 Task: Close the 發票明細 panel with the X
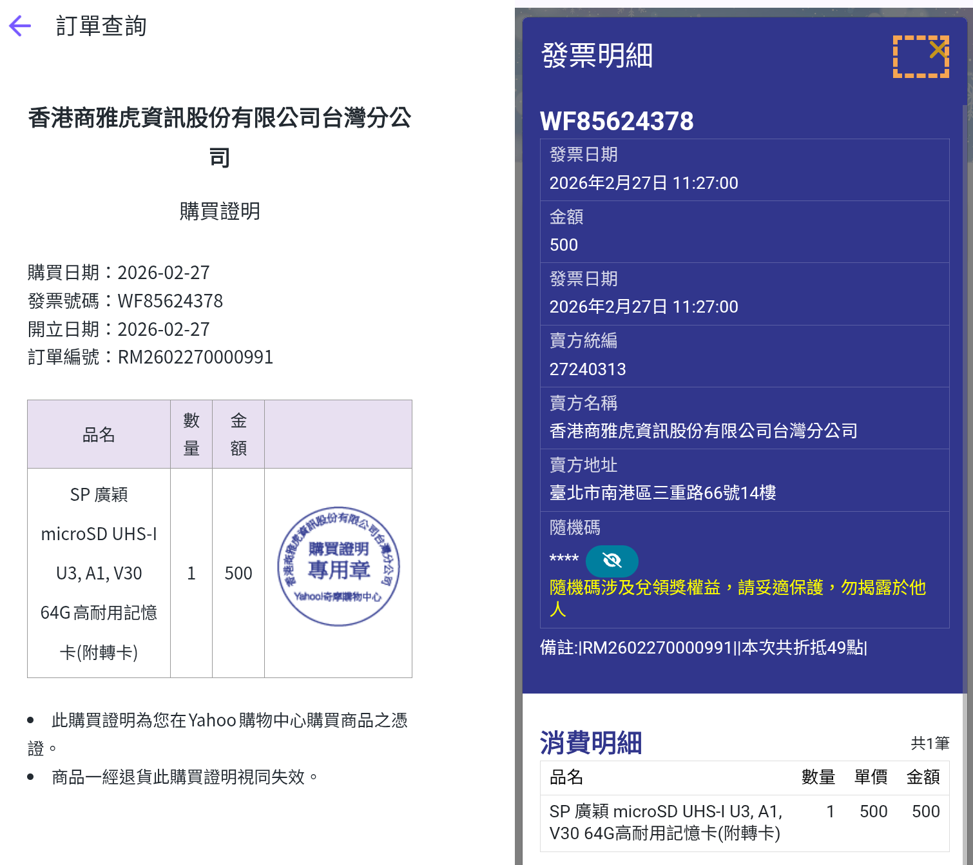(938, 50)
